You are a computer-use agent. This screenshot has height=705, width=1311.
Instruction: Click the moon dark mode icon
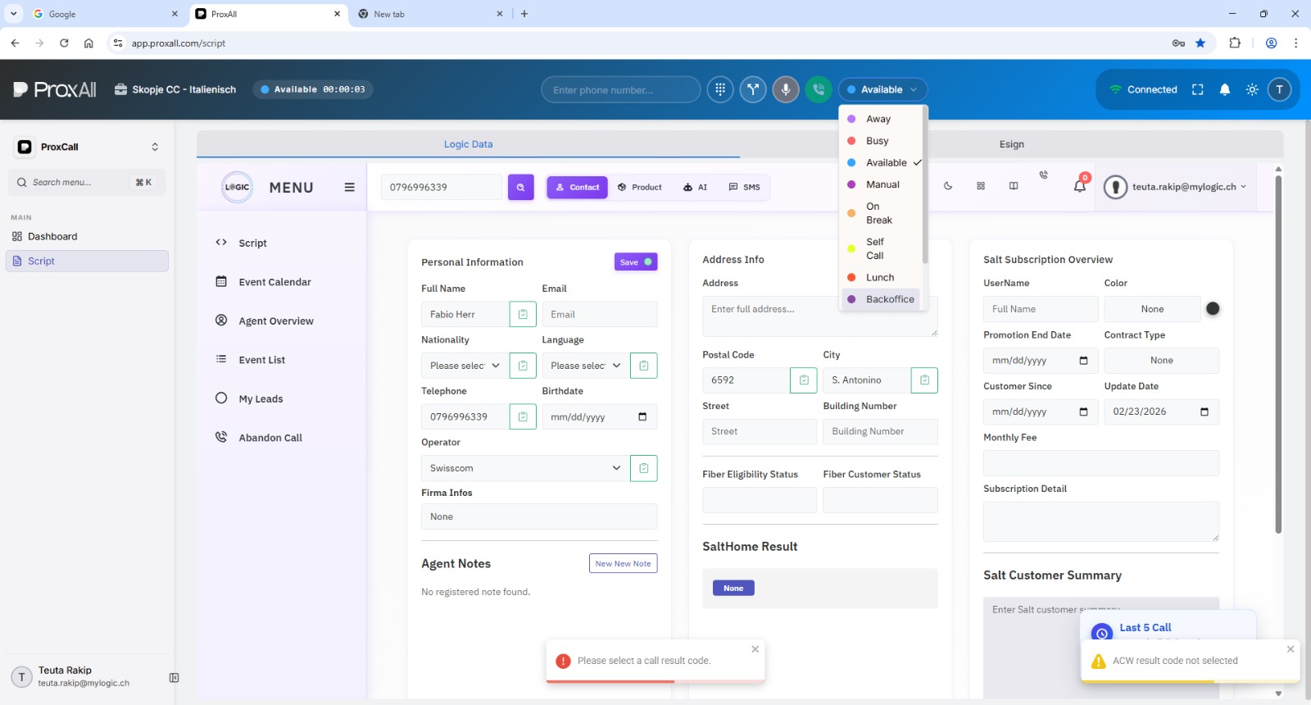948,186
